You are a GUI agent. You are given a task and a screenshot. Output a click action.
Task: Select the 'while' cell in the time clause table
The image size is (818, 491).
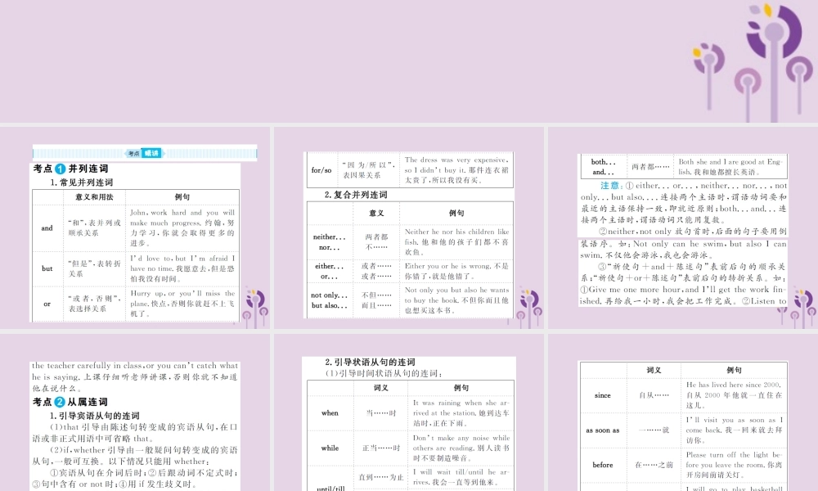(330, 448)
